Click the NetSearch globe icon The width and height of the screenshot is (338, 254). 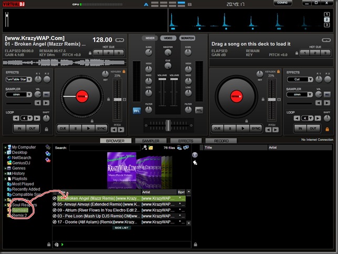point(9,158)
